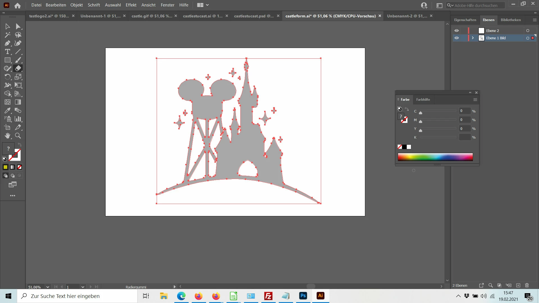Open Photoshop from the taskbar
Screen dimensions: 539x303
(303, 296)
